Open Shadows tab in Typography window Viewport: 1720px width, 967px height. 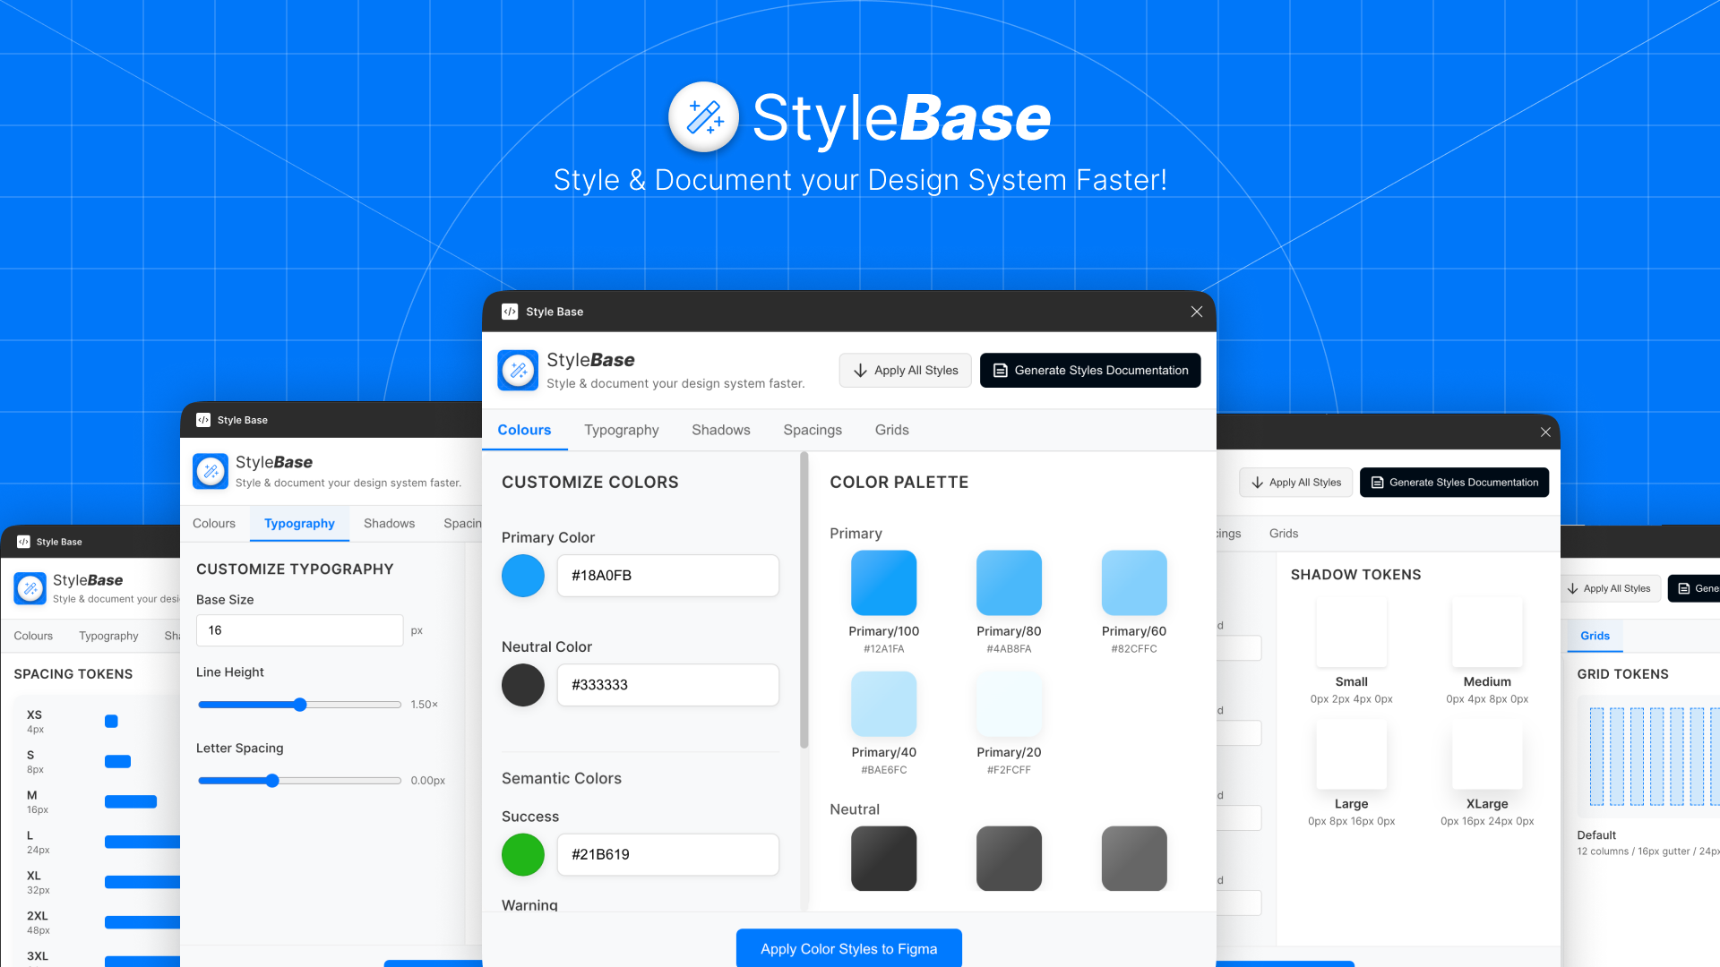point(389,523)
